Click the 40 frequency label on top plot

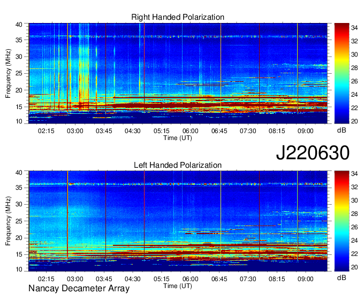pyautogui.click(x=19, y=25)
